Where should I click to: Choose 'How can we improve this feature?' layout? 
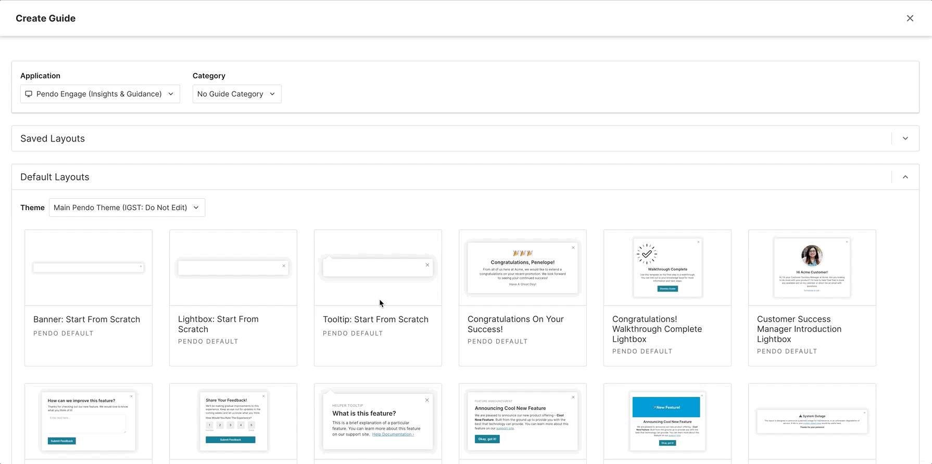click(x=89, y=421)
